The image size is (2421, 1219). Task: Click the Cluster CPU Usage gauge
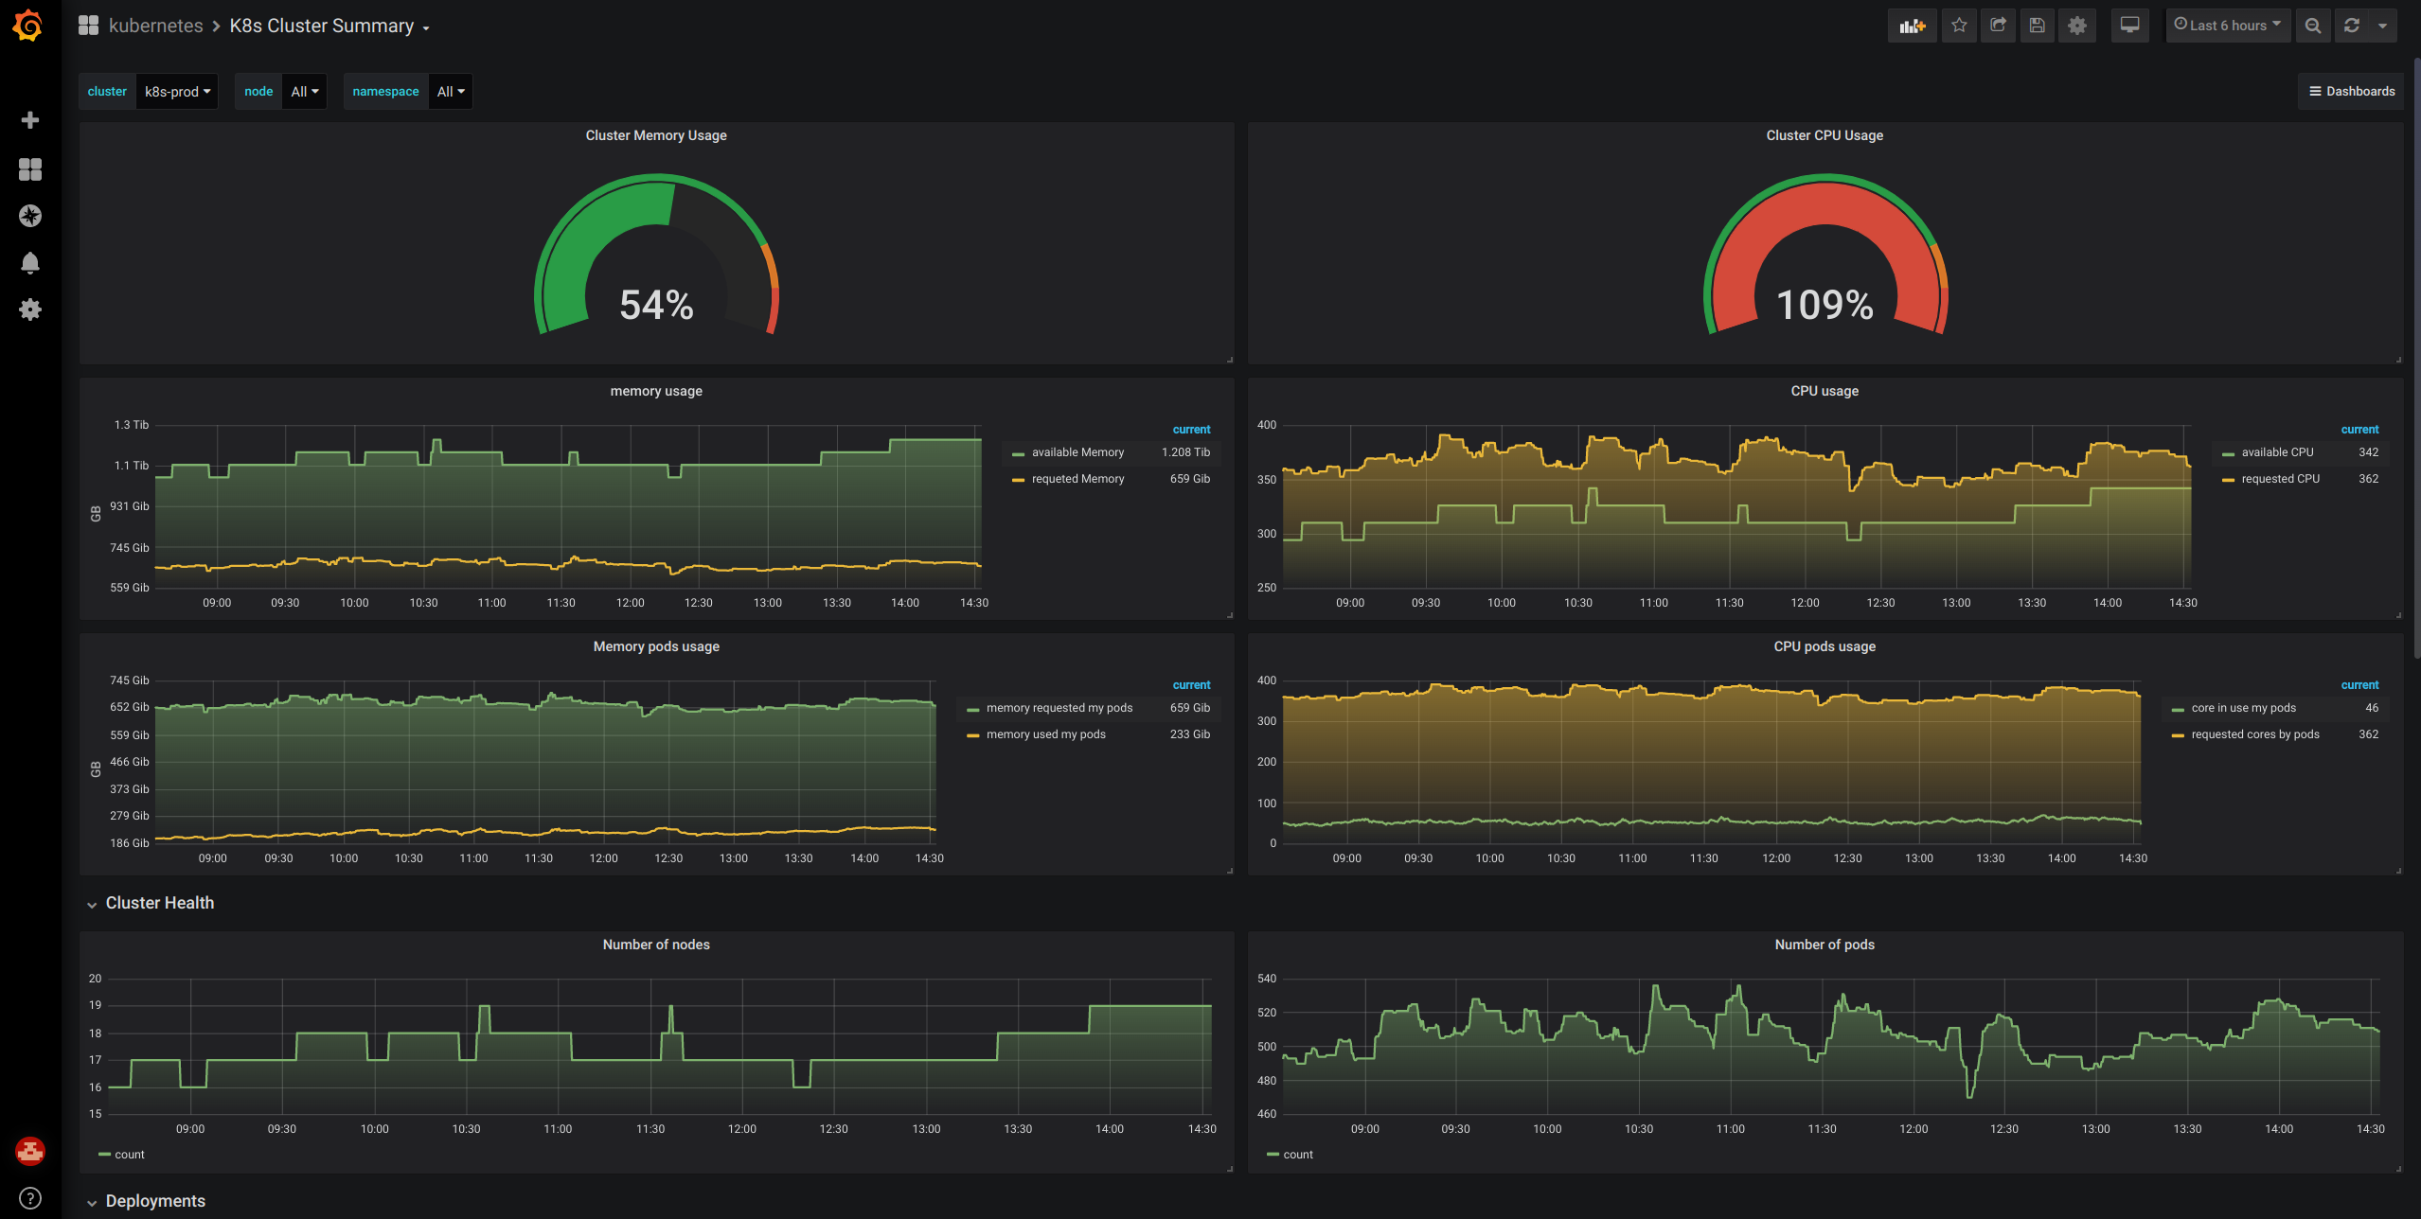[1825, 256]
